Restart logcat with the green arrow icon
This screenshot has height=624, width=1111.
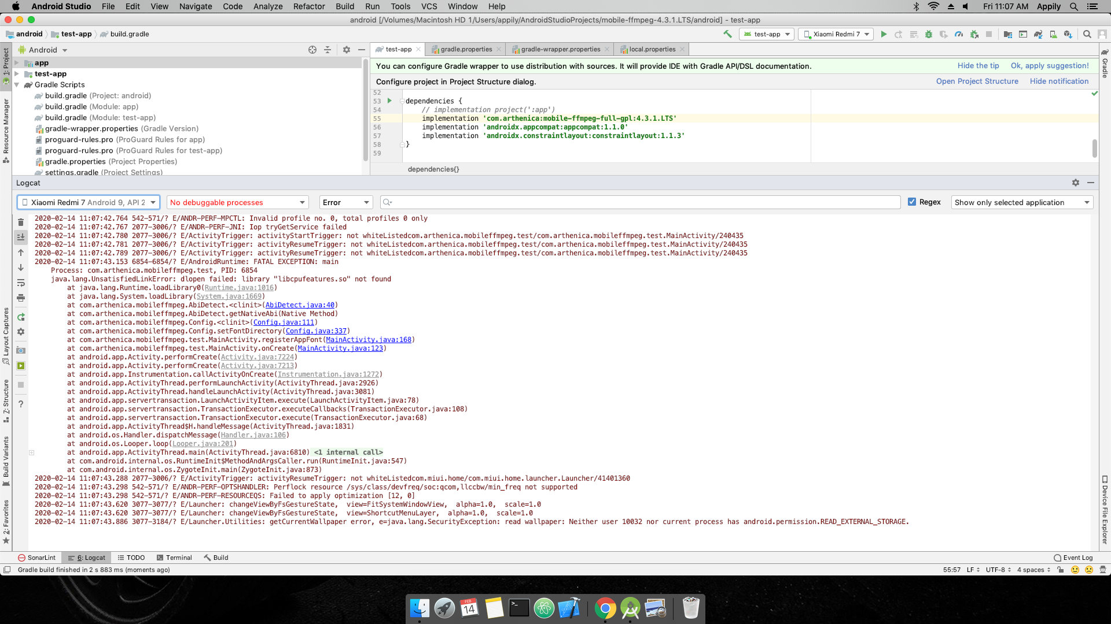click(21, 317)
